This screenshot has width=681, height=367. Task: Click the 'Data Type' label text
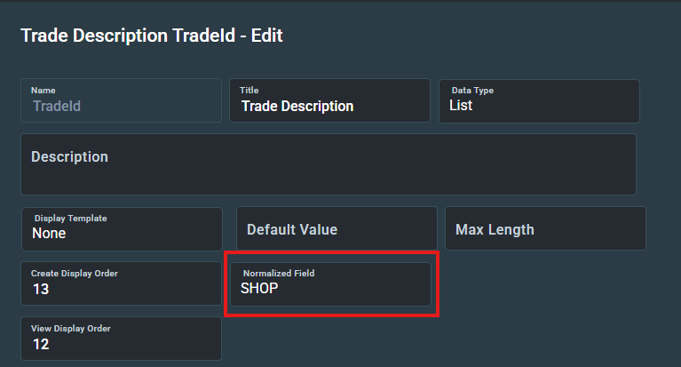472,91
